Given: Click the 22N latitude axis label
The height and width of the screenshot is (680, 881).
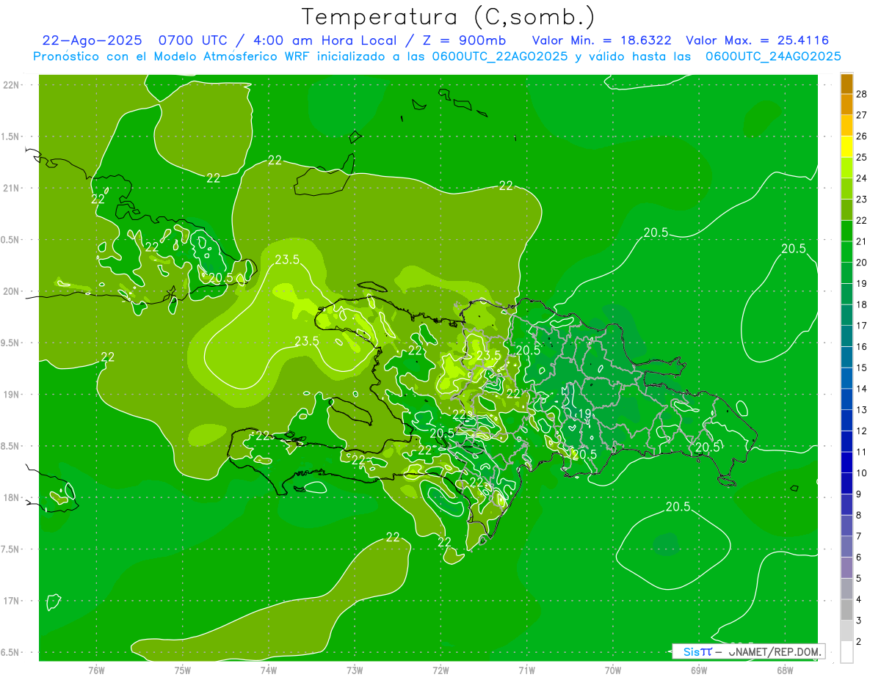Looking at the screenshot, I should (x=11, y=85).
